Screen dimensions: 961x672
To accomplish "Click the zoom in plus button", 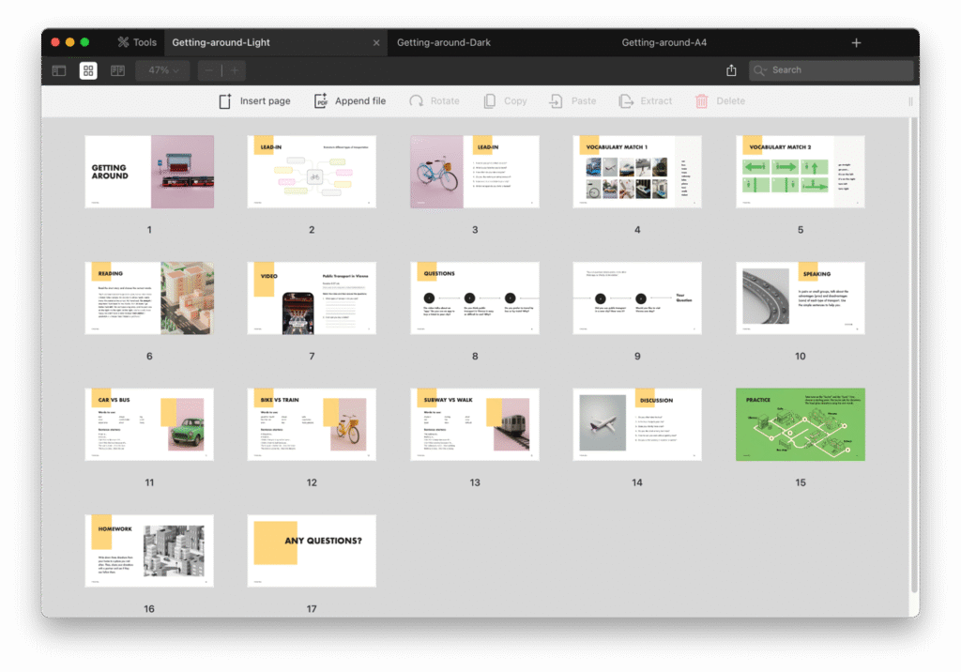I will point(235,70).
